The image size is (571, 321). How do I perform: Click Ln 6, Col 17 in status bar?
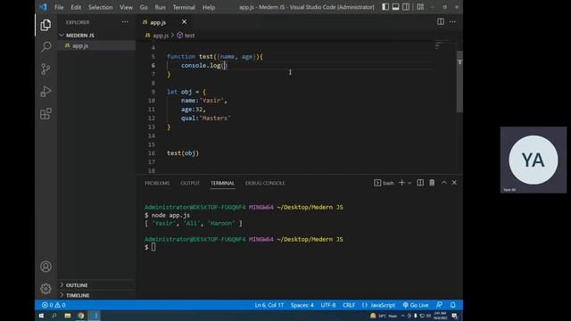(x=269, y=305)
